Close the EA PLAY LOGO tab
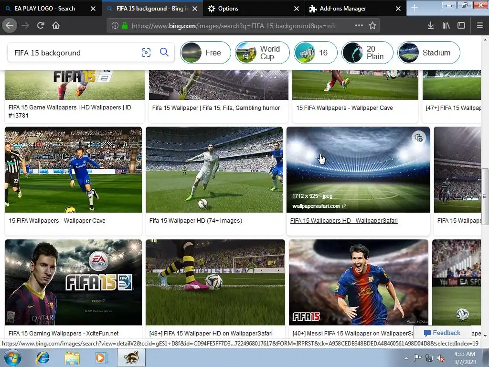 click(x=93, y=9)
